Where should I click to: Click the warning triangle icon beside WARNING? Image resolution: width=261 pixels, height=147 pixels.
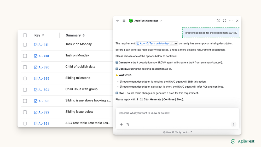pyautogui.click(x=117, y=75)
